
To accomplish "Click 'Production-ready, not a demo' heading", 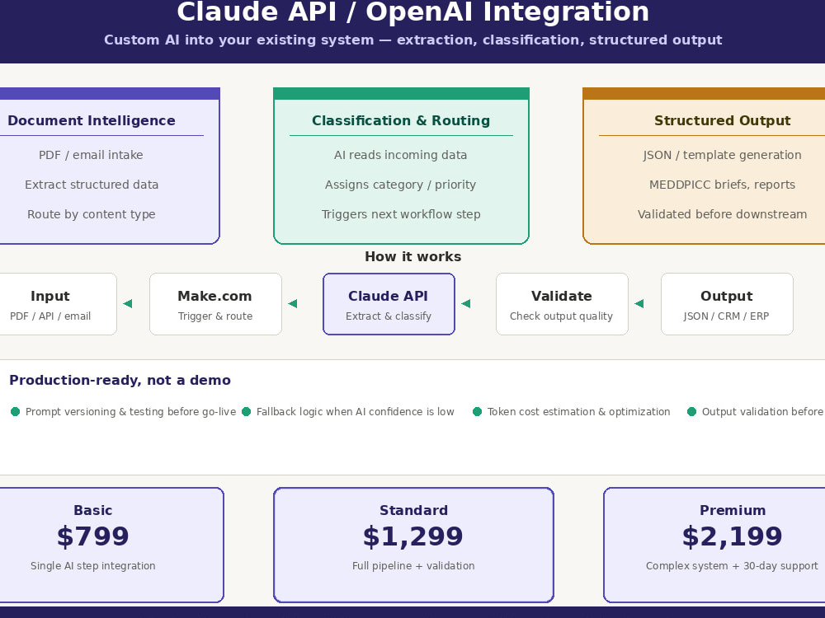I will (120, 380).
